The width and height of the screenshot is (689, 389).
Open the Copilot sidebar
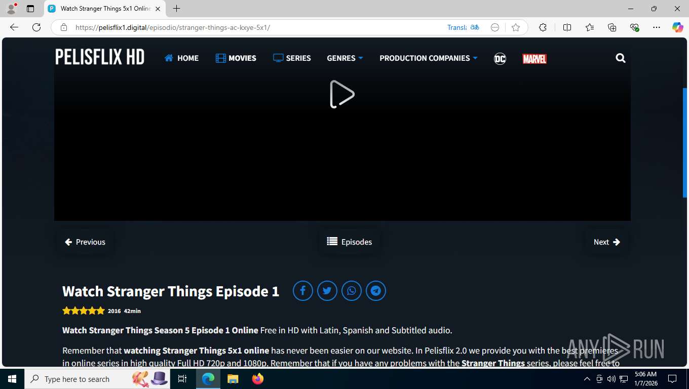[x=677, y=27]
